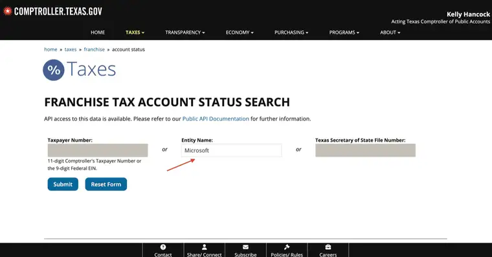Image resolution: width=492 pixels, height=257 pixels.
Task: Follow the home breadcrumb link
Action: pyautogui.click(x=50, y=49)
